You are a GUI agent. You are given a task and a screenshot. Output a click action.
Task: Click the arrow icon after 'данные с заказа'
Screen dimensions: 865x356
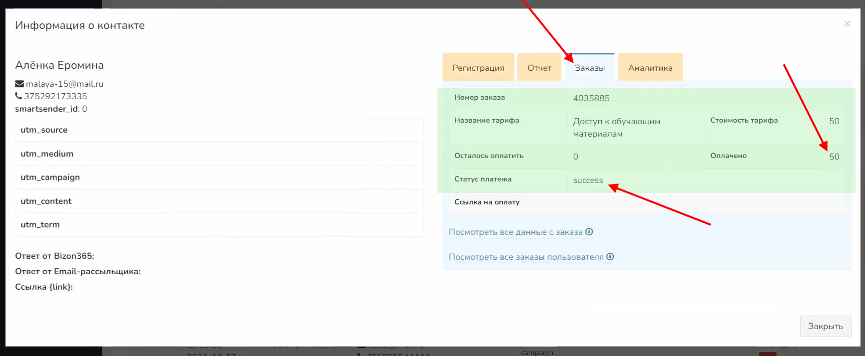coord(589,232)
